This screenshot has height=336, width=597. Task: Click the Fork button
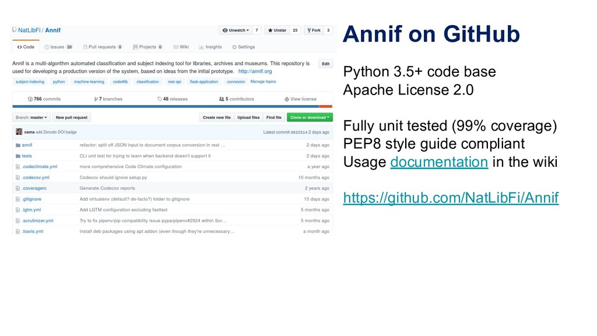pos(314,30)
